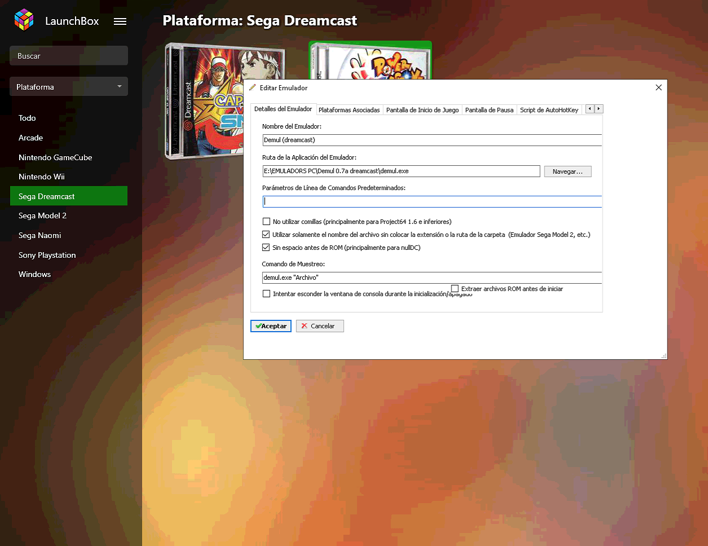Toggle Sin espacio antes de ROM checkbox
708x546 pixels.
point(266,248)
